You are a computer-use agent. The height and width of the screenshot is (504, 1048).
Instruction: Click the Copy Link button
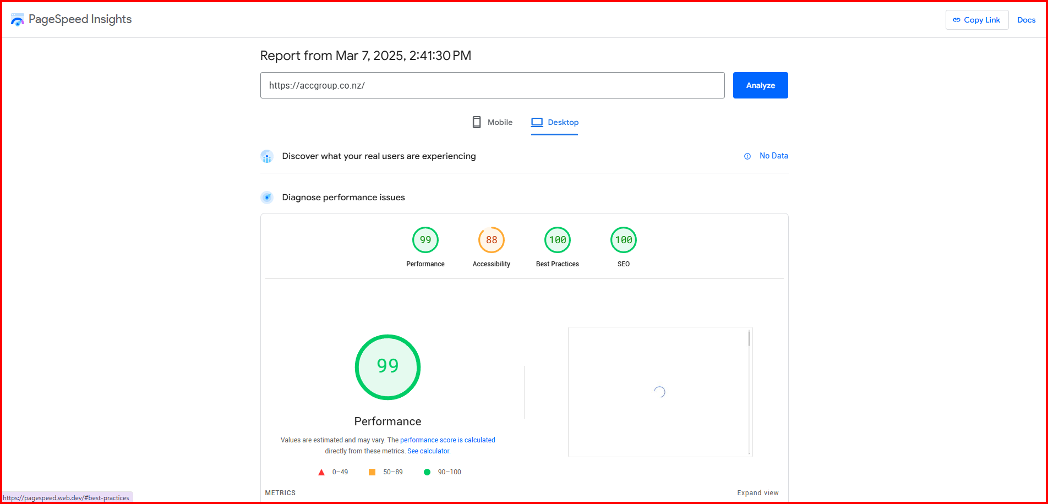[976, 20]
